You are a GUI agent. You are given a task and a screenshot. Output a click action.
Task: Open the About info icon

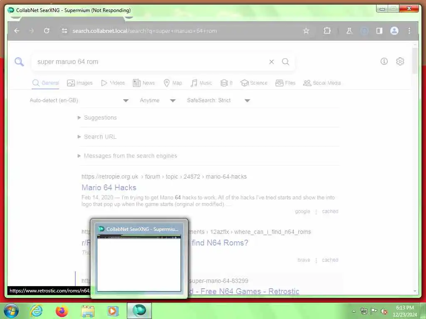pyautogui.click(x=384, y=61)
